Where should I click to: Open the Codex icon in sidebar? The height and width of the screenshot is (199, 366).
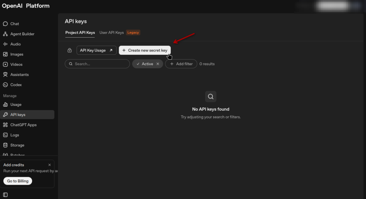(5, 85)
